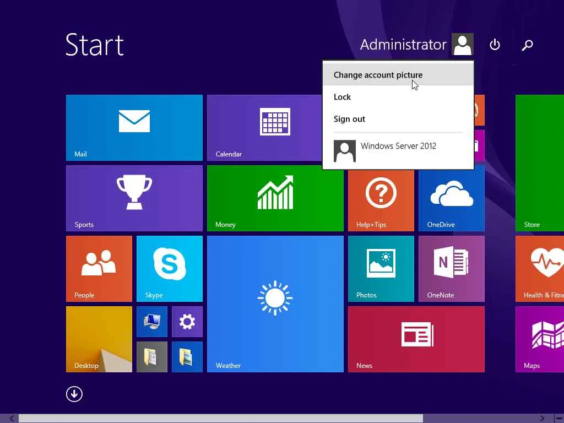This screenshot has width=564, height=423.
Task: Show all apps with the down arrow
Action: pyautogui.click(x=74, y=394)
